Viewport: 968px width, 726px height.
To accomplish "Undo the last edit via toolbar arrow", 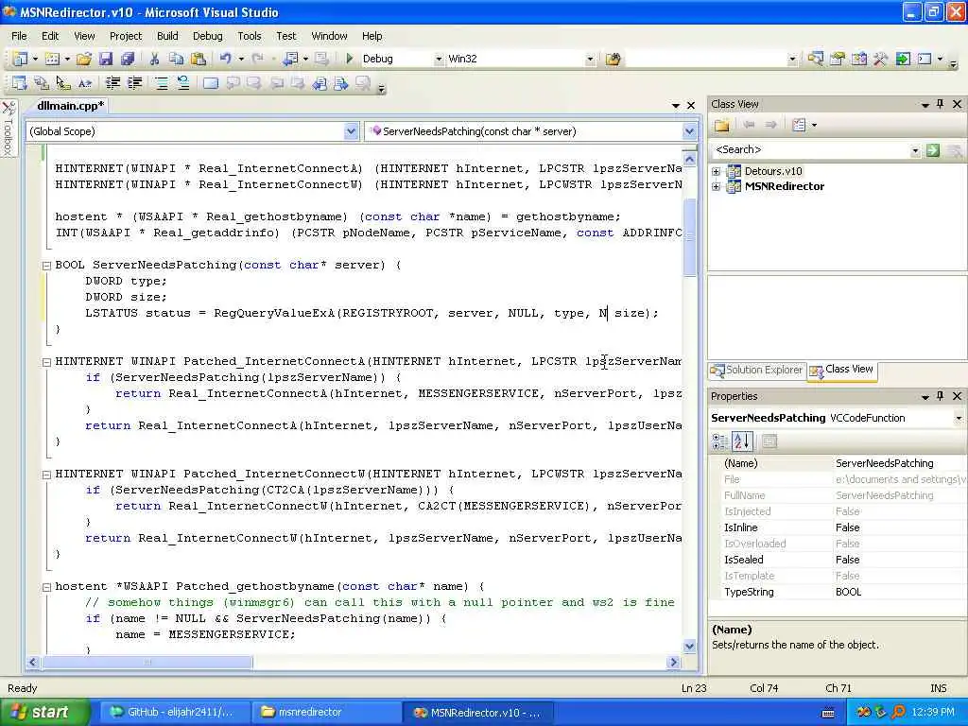I will tap(225, 59).
